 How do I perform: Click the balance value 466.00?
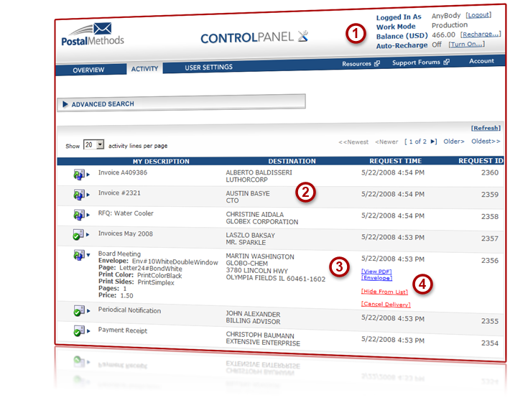tap(443, 34)
